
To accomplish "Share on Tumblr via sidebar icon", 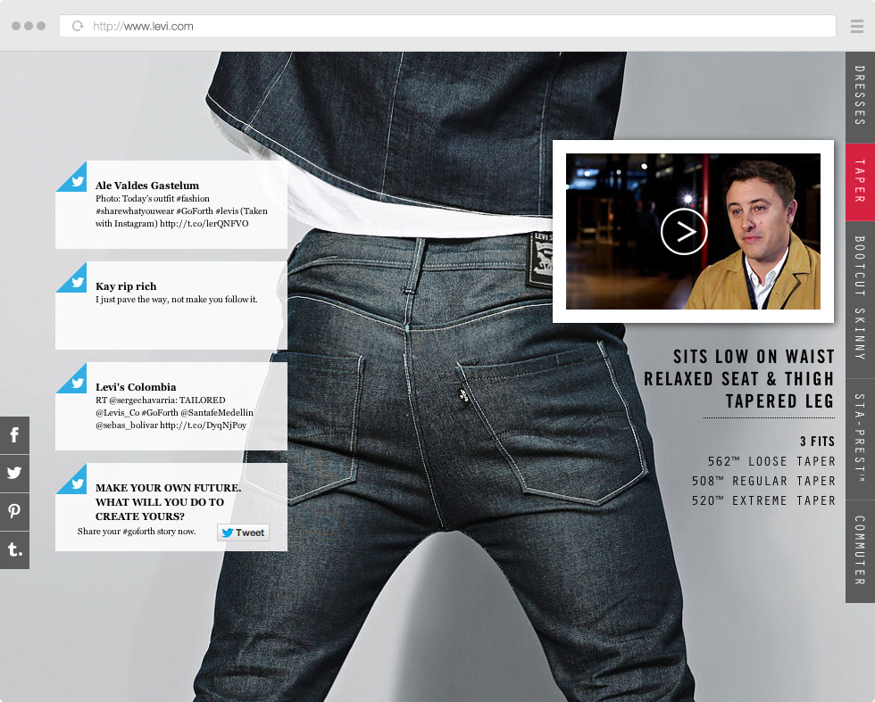I will pyautogui.click(x=14, y=549).
